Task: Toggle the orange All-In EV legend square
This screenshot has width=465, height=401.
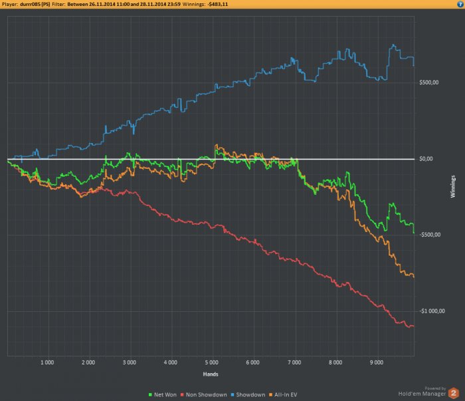Action: point(270,395)
